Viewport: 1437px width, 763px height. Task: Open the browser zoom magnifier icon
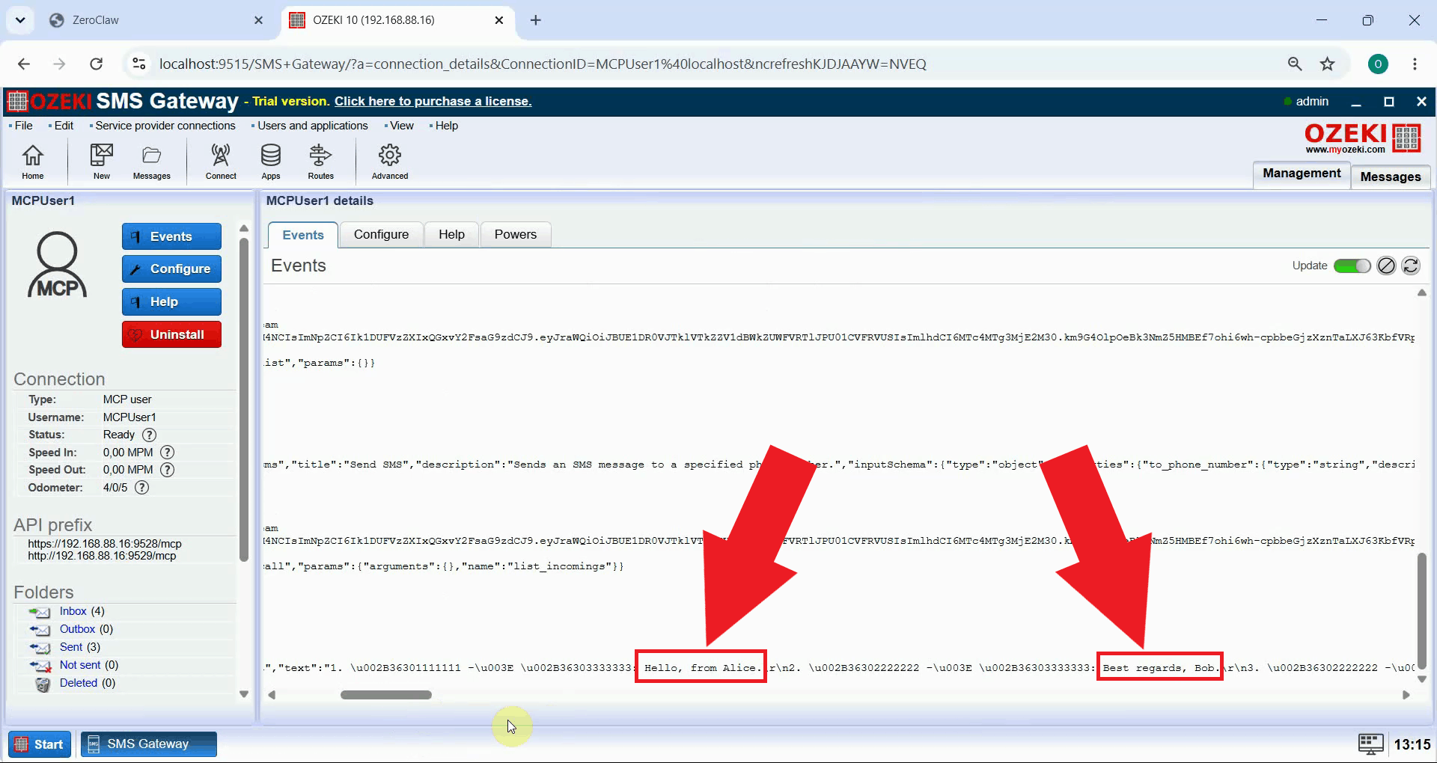pos(1295,64)
